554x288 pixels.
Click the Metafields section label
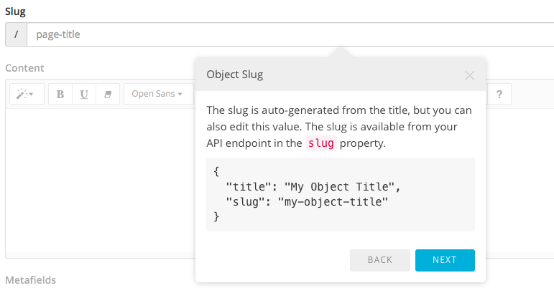pos(30,279)
